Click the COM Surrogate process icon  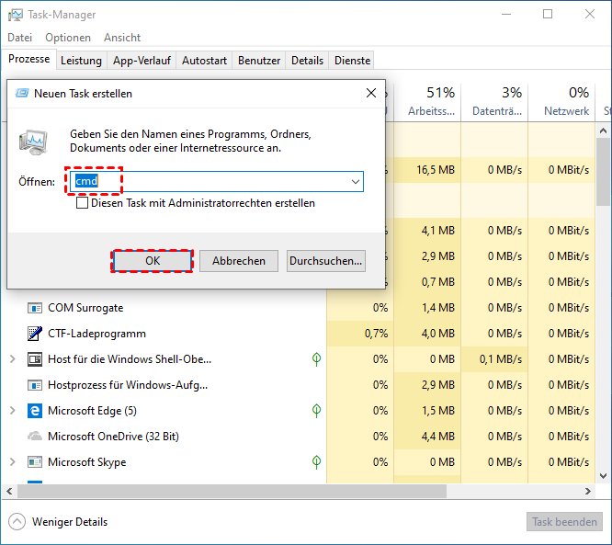[x=35, y=308]
